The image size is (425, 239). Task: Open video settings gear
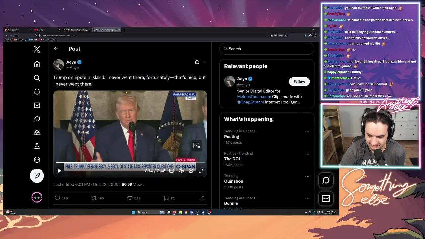pyautogui.click(x=191, y=171)
